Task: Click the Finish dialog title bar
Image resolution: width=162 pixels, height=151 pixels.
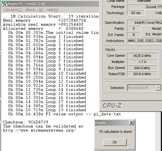Action: click(112, 123)
